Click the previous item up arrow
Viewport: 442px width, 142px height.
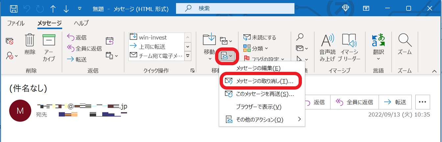point(53,8)
